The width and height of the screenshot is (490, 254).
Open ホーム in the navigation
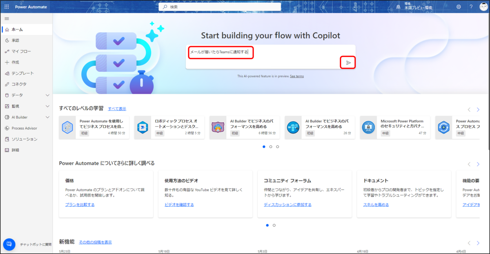click(27, 29)
